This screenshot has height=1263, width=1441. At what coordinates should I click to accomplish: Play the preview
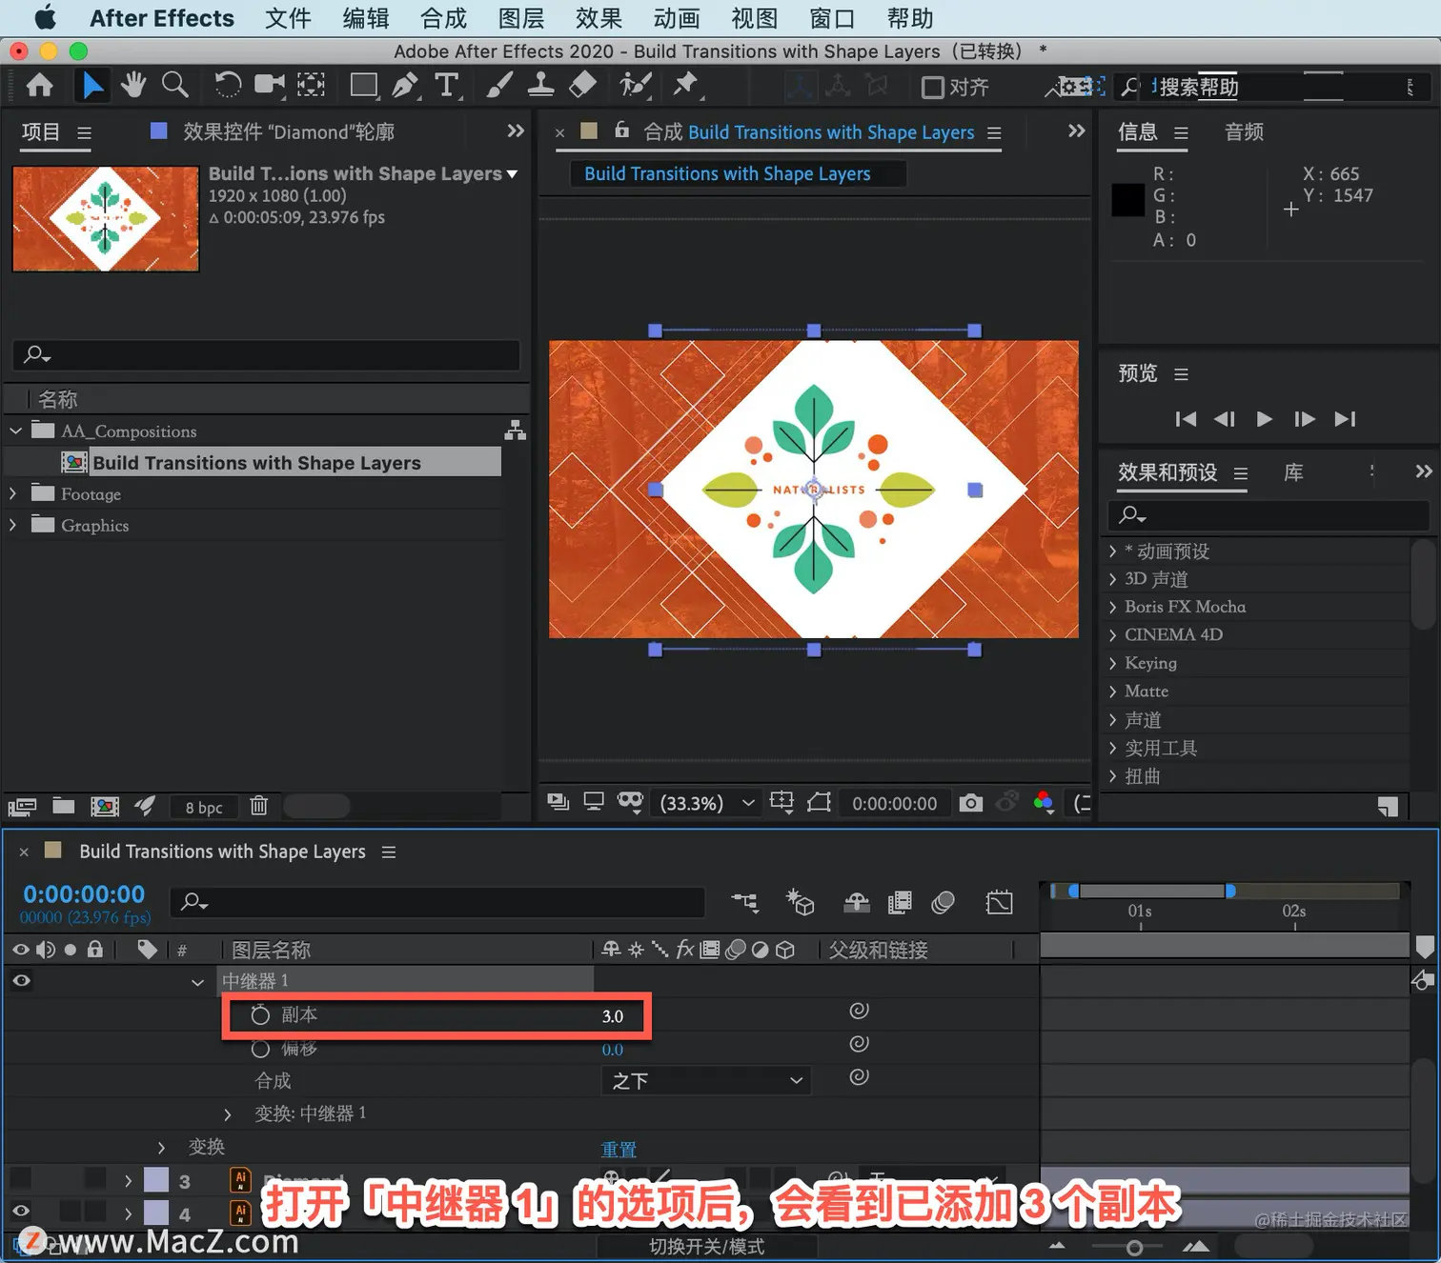1264,419
